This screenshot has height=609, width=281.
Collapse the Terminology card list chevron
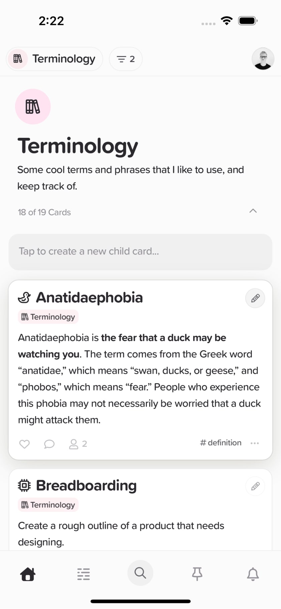[x=253, y=211]
